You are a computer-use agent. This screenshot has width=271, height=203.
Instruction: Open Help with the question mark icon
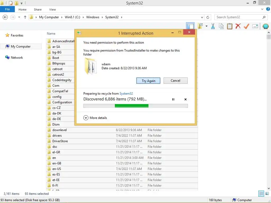point(268,9)
